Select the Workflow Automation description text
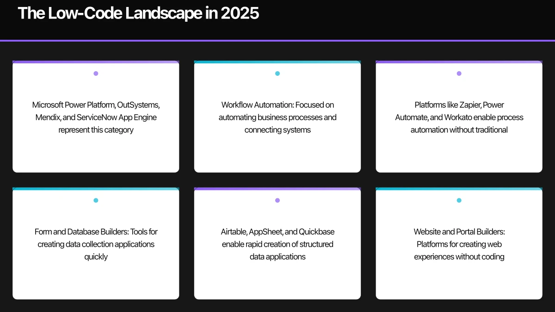 [277, 117]
